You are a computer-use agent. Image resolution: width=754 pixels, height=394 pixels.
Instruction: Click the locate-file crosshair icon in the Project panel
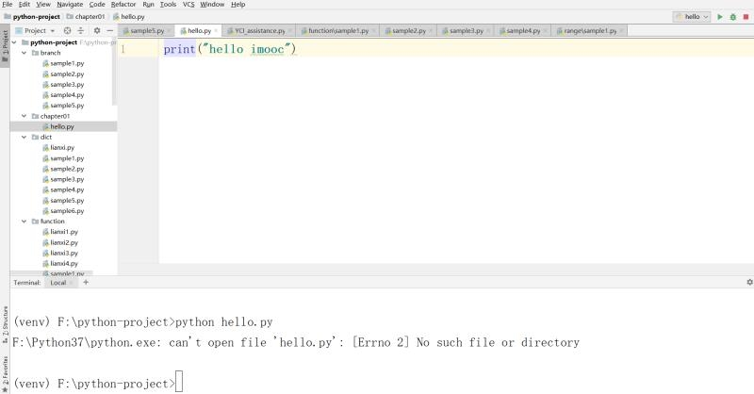(x=67, y=30)
